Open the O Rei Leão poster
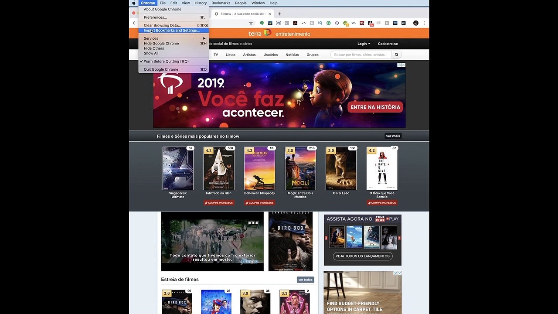This screenshot has height=314, width=558. coord(341,168)
